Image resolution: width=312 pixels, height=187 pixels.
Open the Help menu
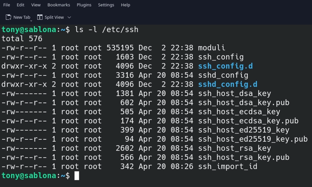click(x=126, y=5)
